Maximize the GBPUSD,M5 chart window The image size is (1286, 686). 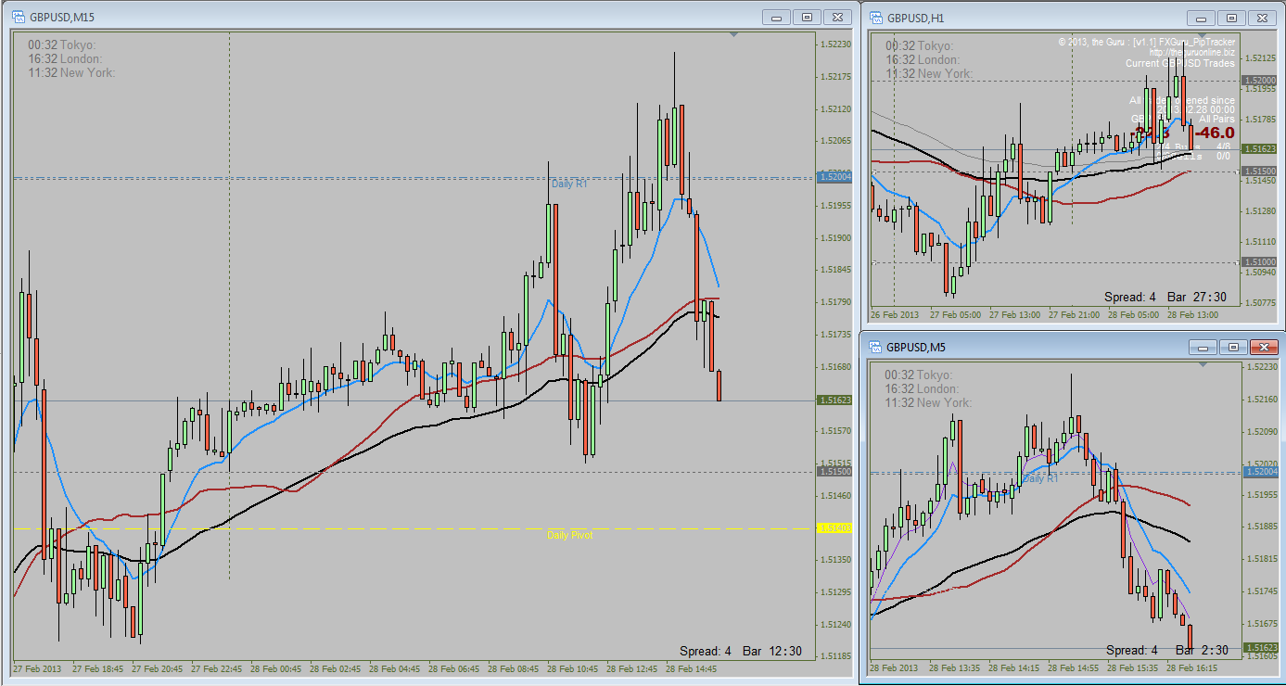pyautogui.click(x=1232, y=347)
